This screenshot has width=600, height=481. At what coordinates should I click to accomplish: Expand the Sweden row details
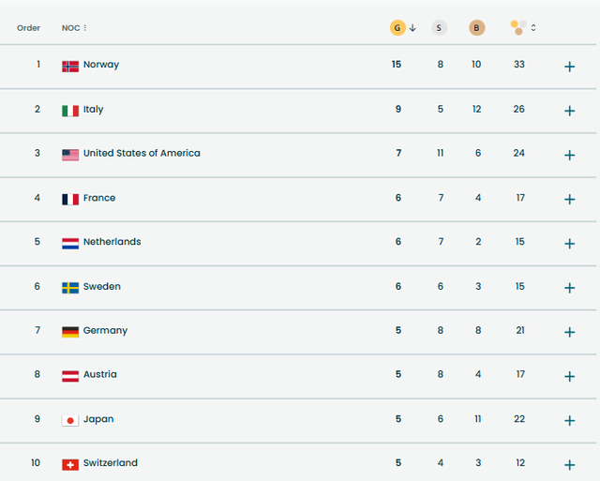[x=569, y=288]
